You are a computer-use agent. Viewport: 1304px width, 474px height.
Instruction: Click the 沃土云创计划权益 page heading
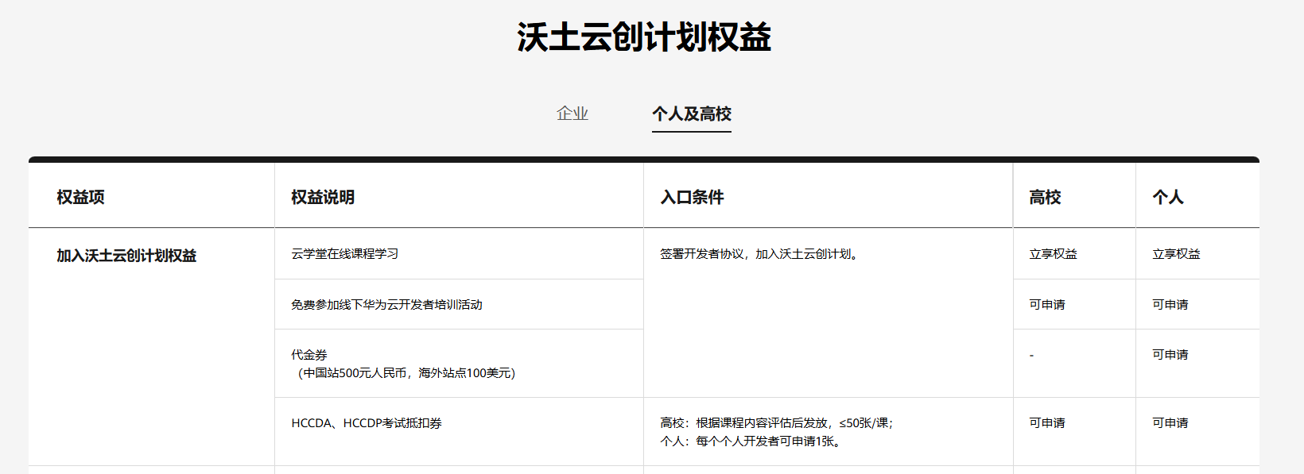644,37
